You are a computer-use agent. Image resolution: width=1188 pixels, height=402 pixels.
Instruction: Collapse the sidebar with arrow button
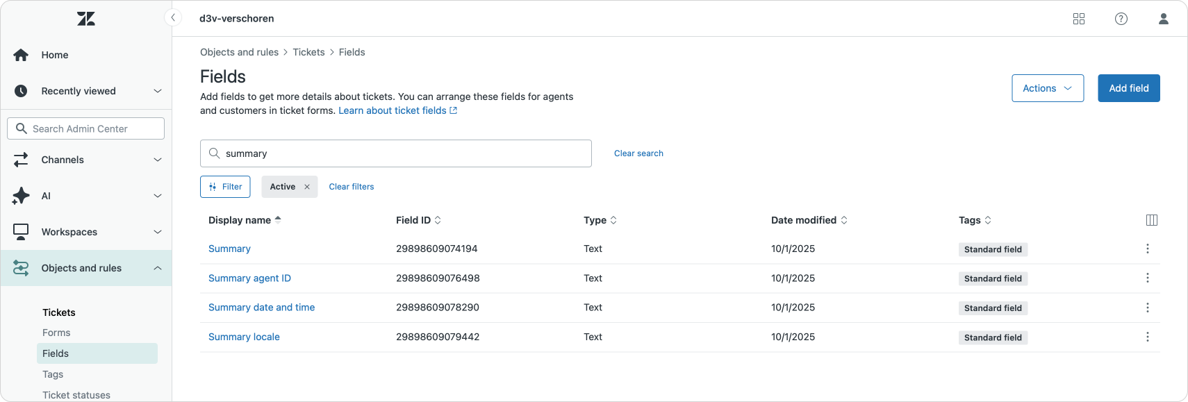pos(172,18)
